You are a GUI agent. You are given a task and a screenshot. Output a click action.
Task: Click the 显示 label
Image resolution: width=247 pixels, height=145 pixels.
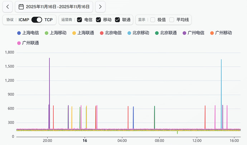[142, 20]
